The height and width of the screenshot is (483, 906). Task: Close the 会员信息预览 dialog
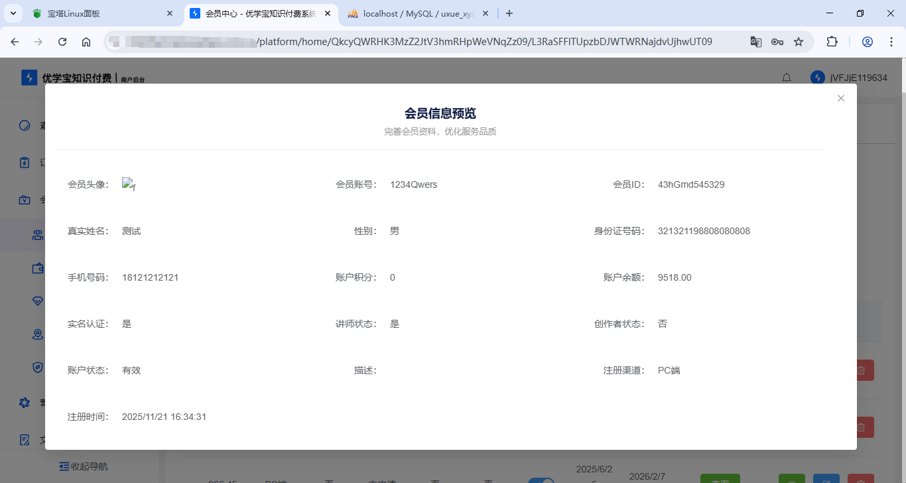840,98
